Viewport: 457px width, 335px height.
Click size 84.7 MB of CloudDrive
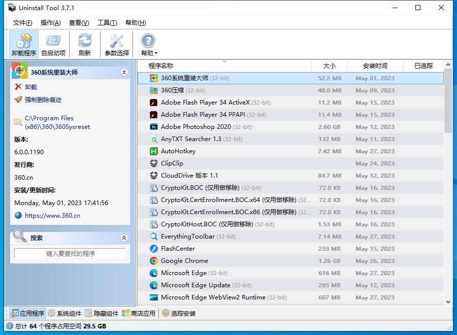(330, 176)
